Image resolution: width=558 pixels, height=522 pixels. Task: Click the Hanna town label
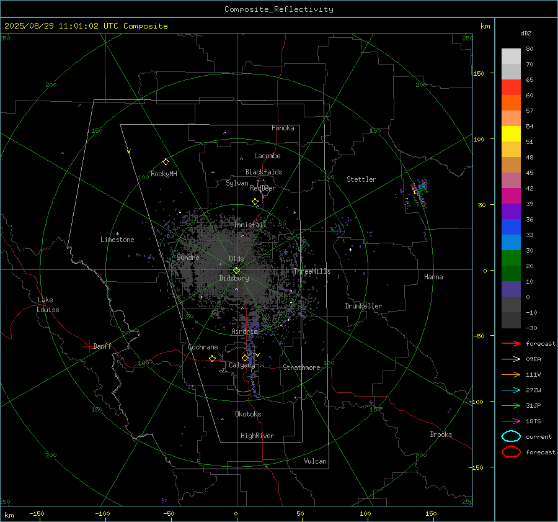pos(433,277)
